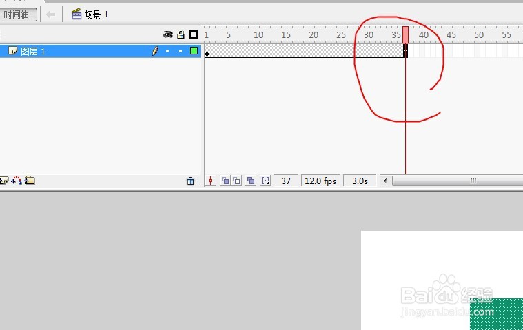Viewport: 523px width, 330px height.
Task: Enable onion skin outlines button
Action: [x=236, y=181]
